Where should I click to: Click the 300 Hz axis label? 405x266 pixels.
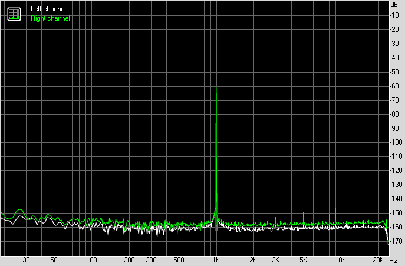pos(151,260)
